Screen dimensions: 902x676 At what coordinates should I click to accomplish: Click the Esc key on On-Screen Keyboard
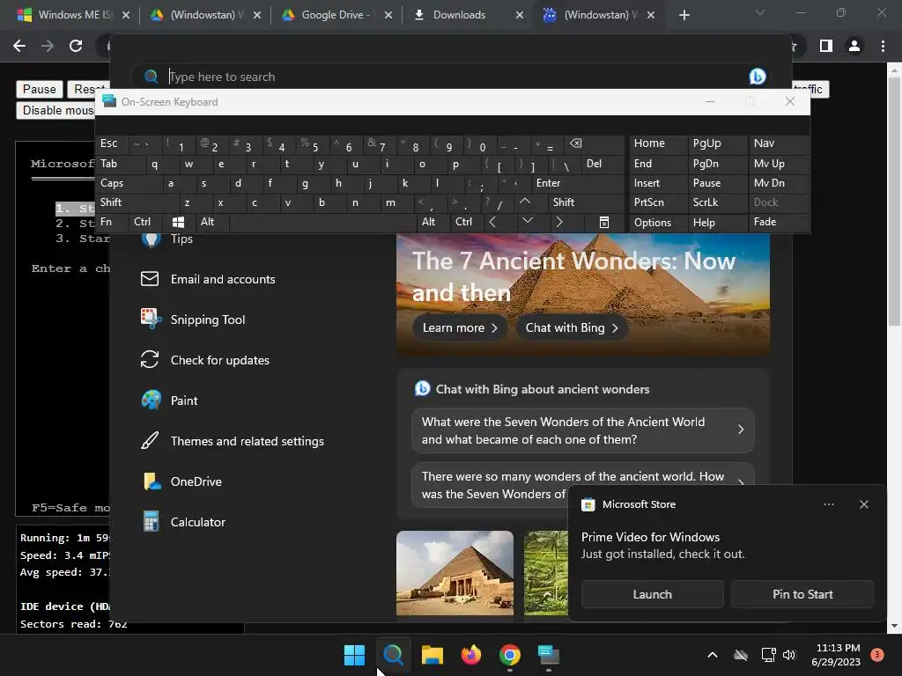112,143
